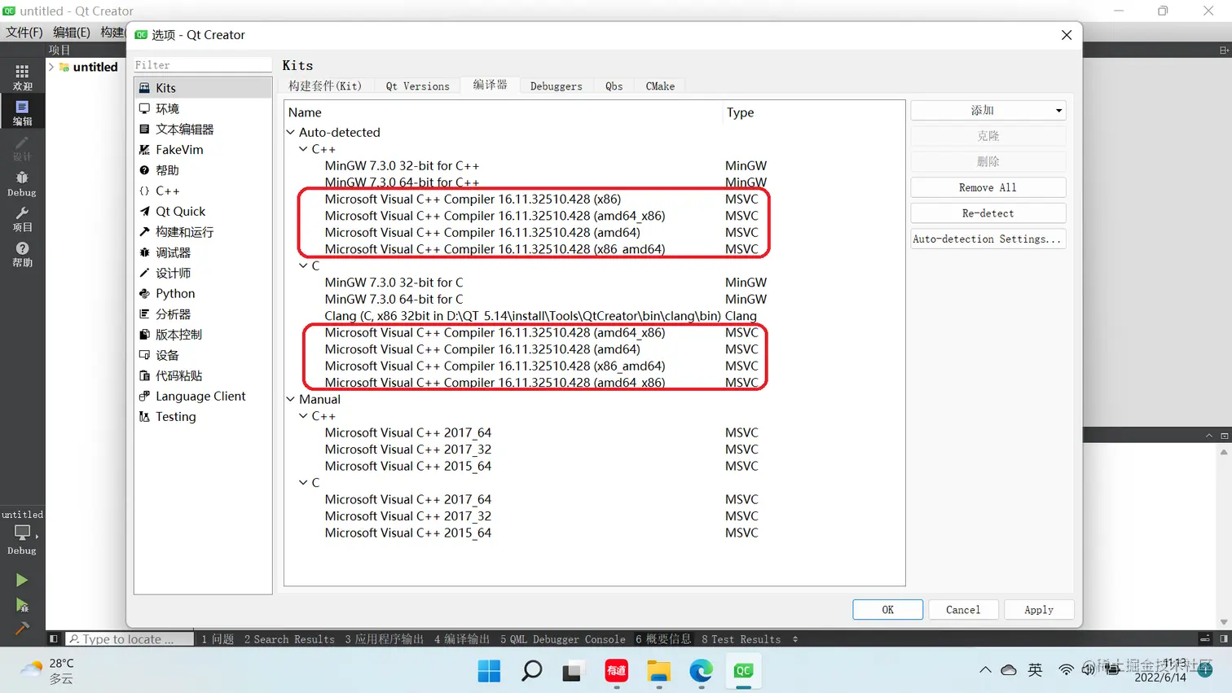Open the File menu in Qt Creator

[24, 32]
